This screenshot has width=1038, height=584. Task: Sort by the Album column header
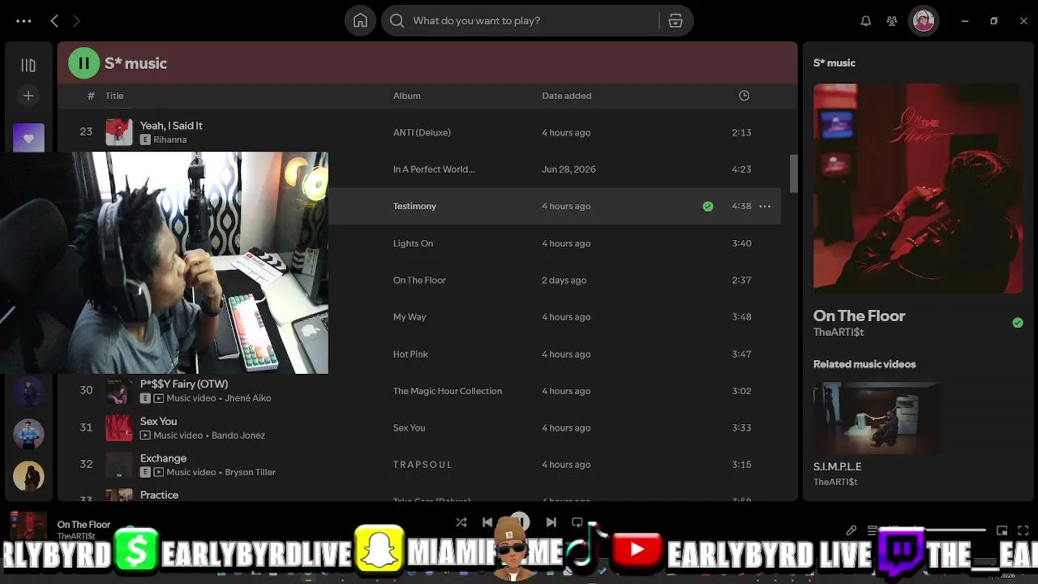(x=406, y=96)
